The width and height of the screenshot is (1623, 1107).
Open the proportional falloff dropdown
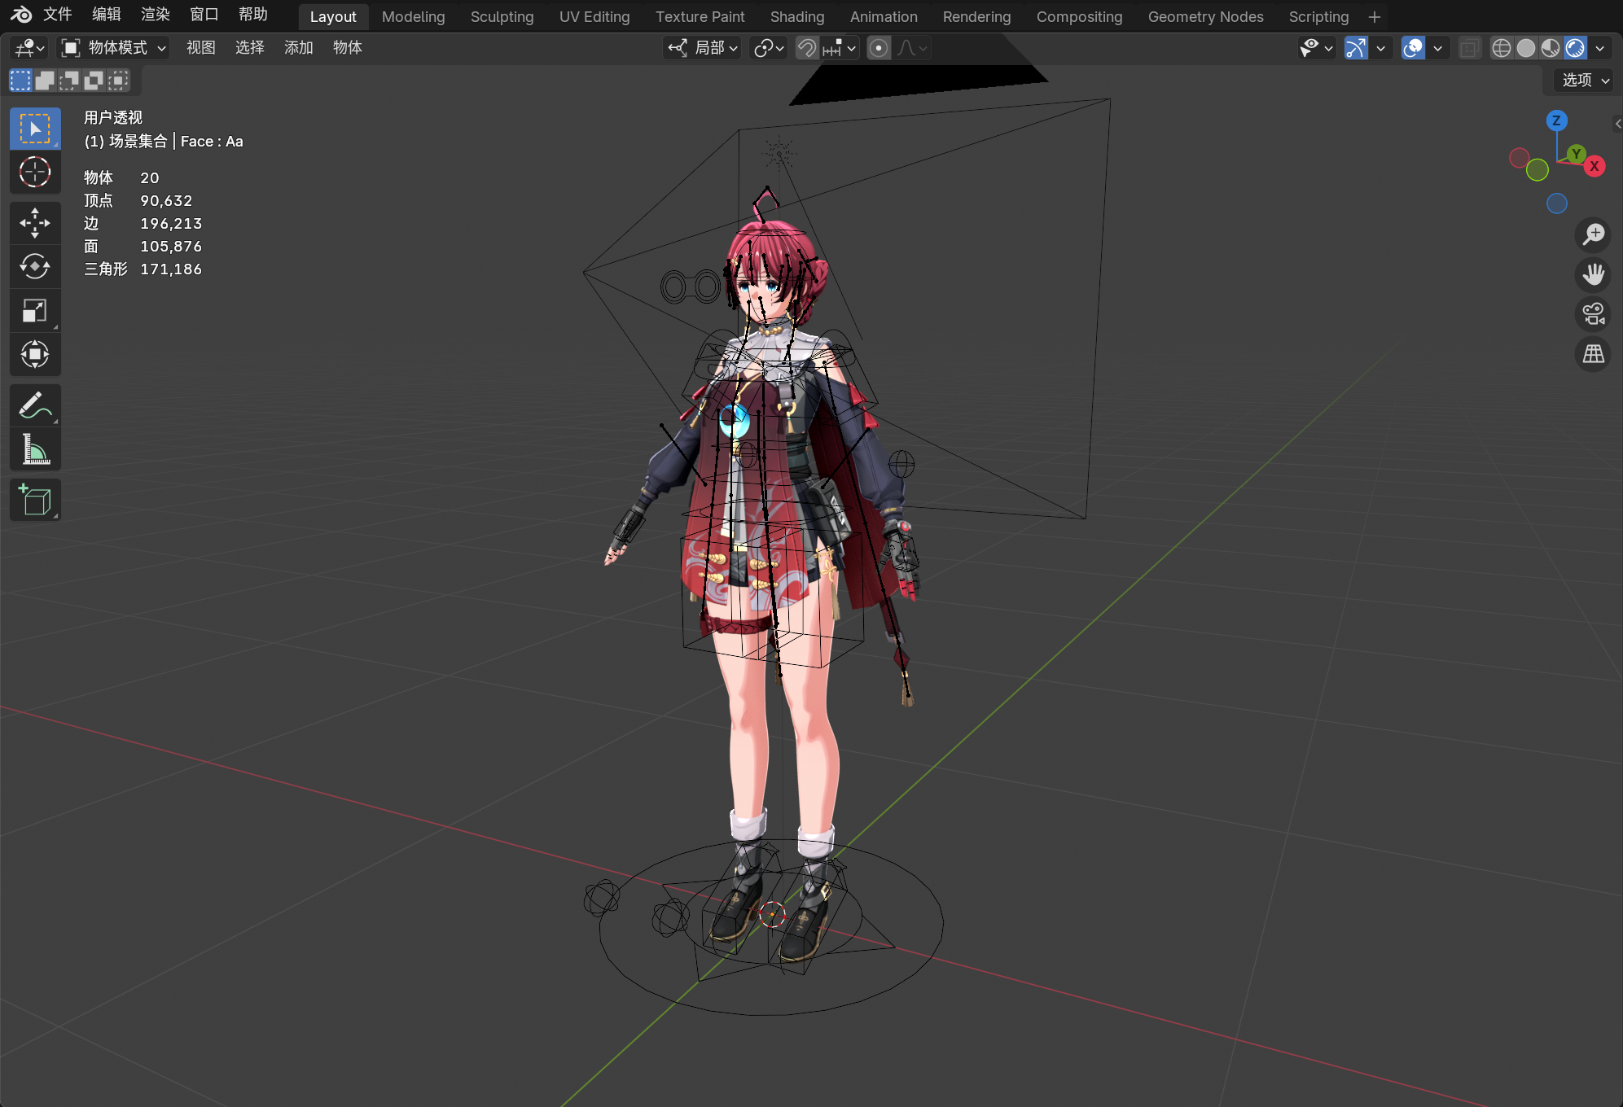click(x=911, y=48)
